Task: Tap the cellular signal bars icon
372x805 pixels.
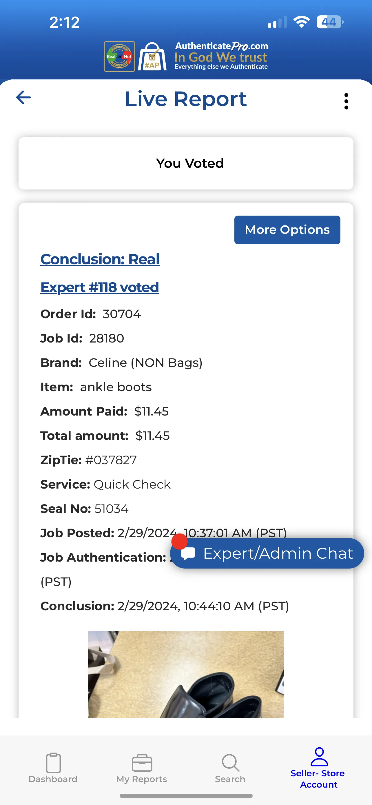Action: coord(277,22)
